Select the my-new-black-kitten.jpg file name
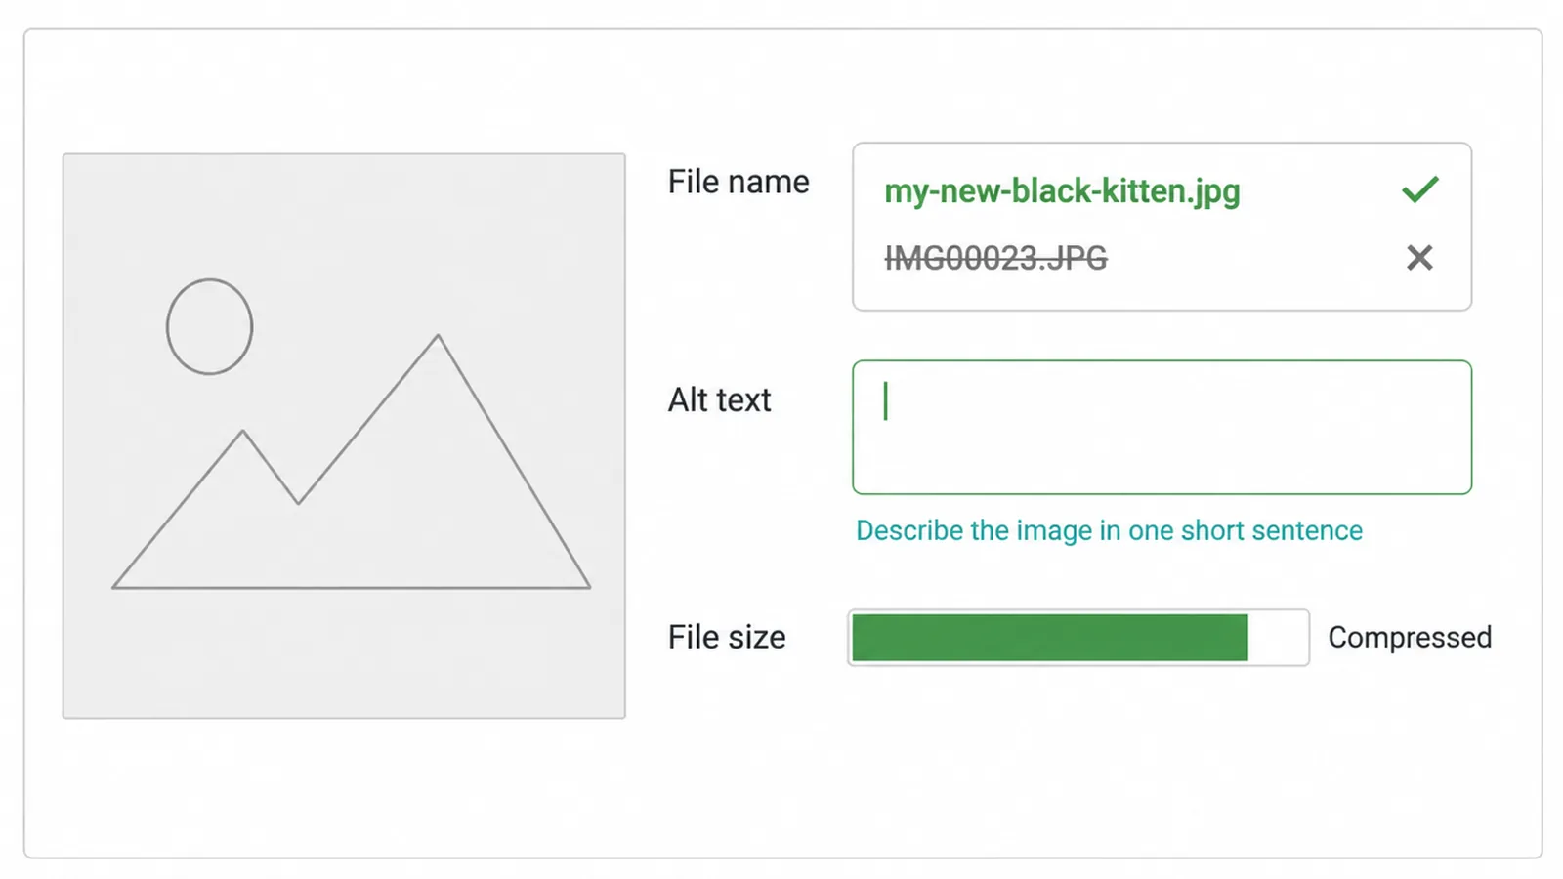 pos(1062,191)
